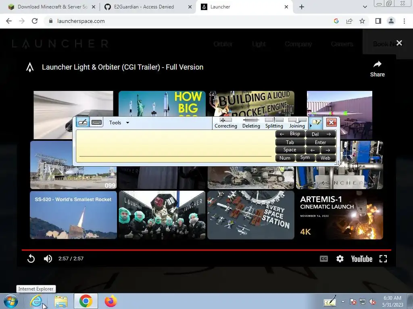This screenshot has height=309, width=413.
Task: Show the Correcting gesture demo
Action: point(226,123)
